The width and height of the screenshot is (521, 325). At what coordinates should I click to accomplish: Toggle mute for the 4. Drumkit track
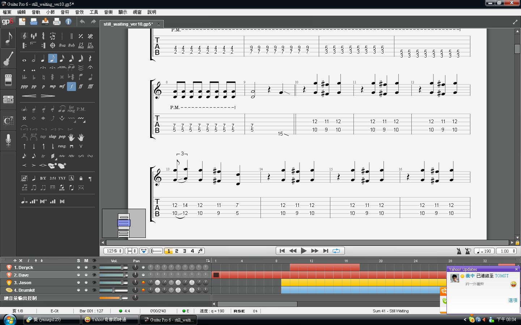tap(86, 290)
